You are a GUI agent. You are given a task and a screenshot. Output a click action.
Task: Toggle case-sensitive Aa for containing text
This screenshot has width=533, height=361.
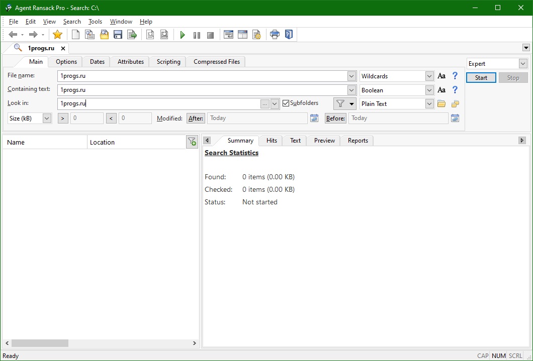click(x=441, y=90)
